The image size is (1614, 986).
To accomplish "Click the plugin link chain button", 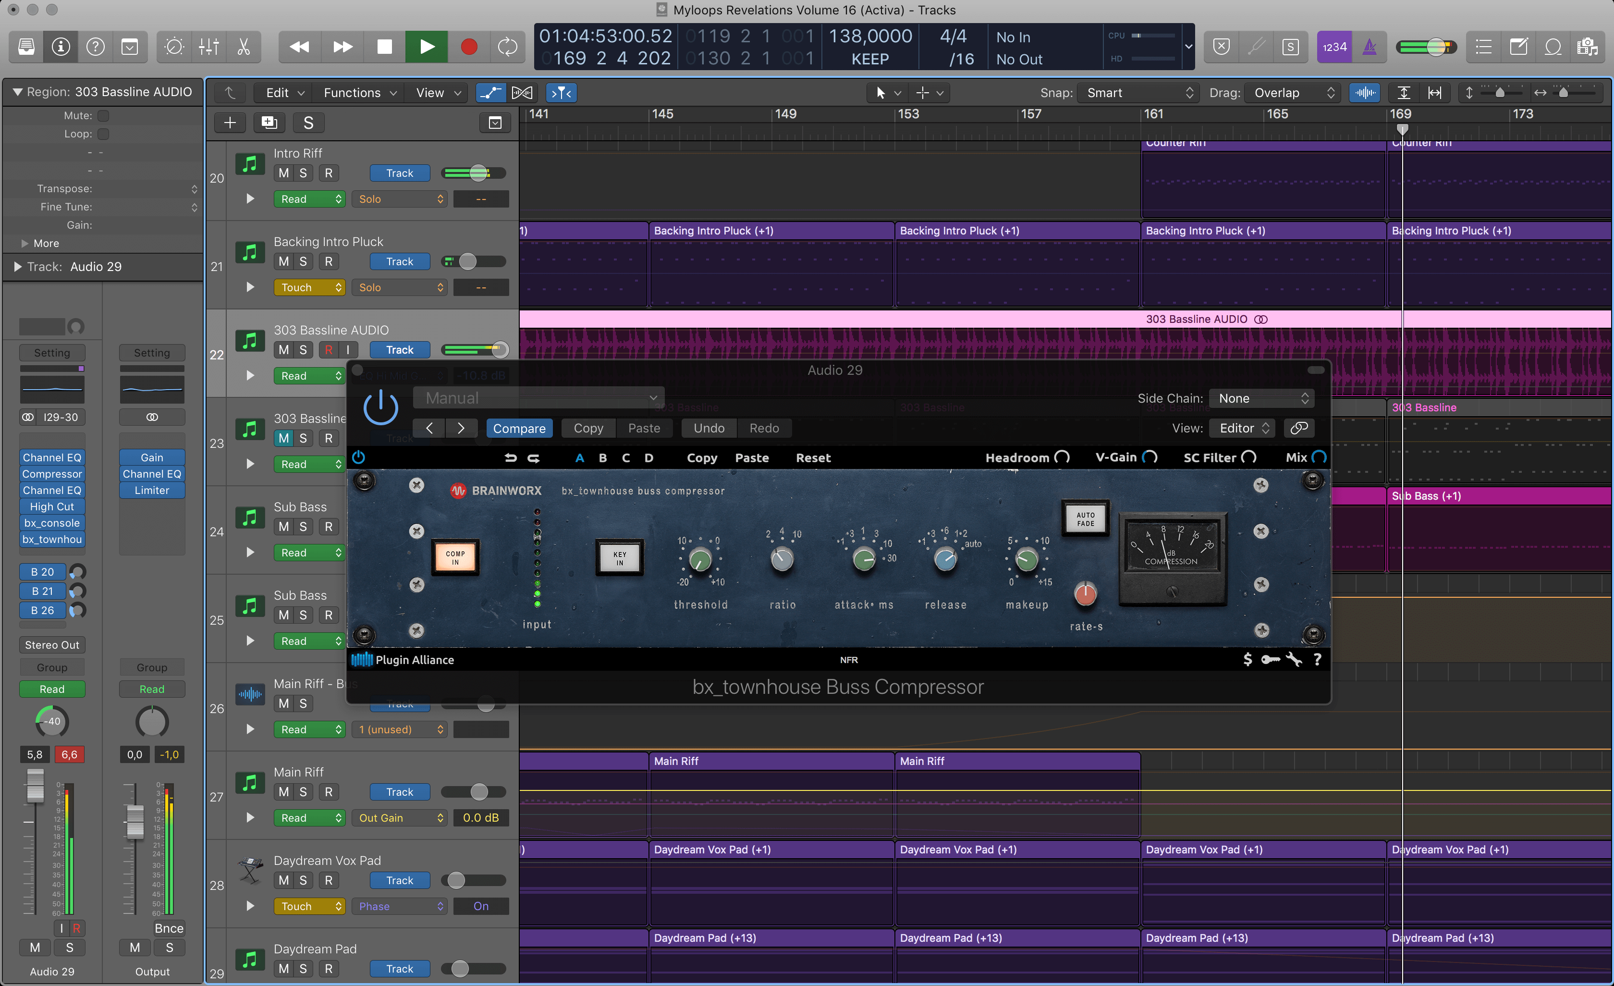I will [1299, 429].
